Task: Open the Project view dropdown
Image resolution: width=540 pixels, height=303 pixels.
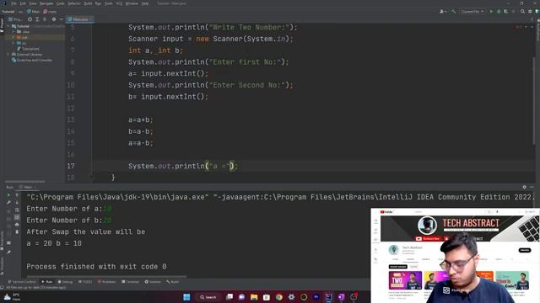Action: (15, 19)
